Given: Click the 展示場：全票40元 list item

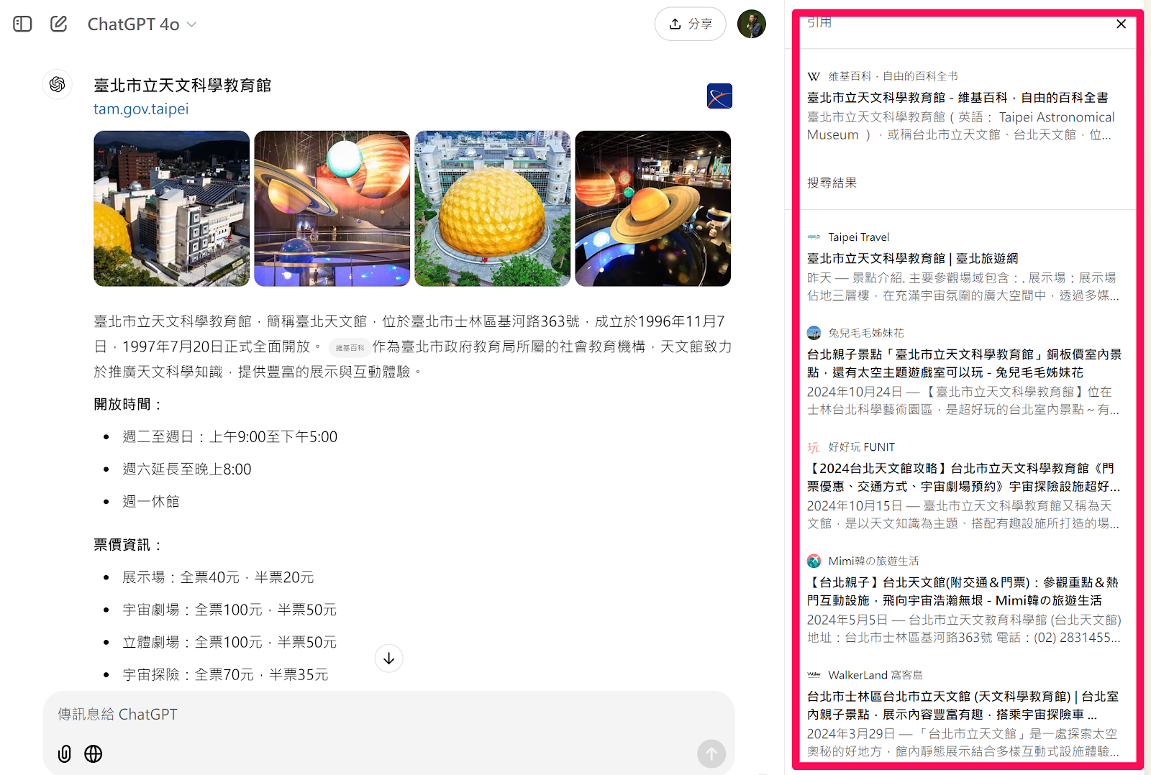Looking at the screenshot, I should 218,577.
